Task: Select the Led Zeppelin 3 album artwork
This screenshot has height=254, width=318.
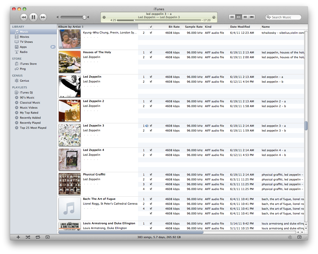Action: (70, 135)
